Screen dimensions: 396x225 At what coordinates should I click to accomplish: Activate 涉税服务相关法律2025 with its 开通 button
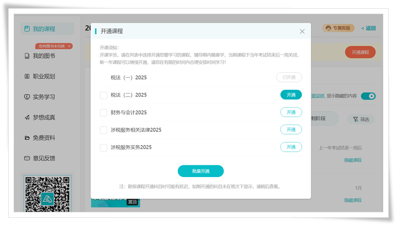[x=291, y=130]
